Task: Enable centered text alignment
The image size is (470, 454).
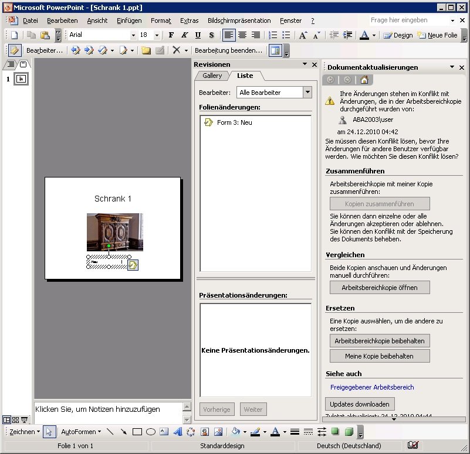Action: click(242, 35)
